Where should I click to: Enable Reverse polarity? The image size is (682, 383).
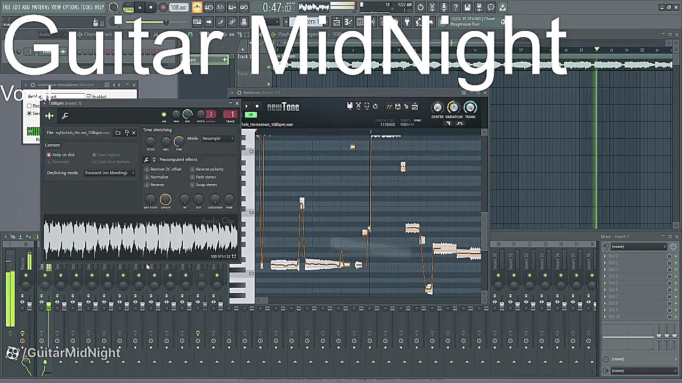coord(207,169)
